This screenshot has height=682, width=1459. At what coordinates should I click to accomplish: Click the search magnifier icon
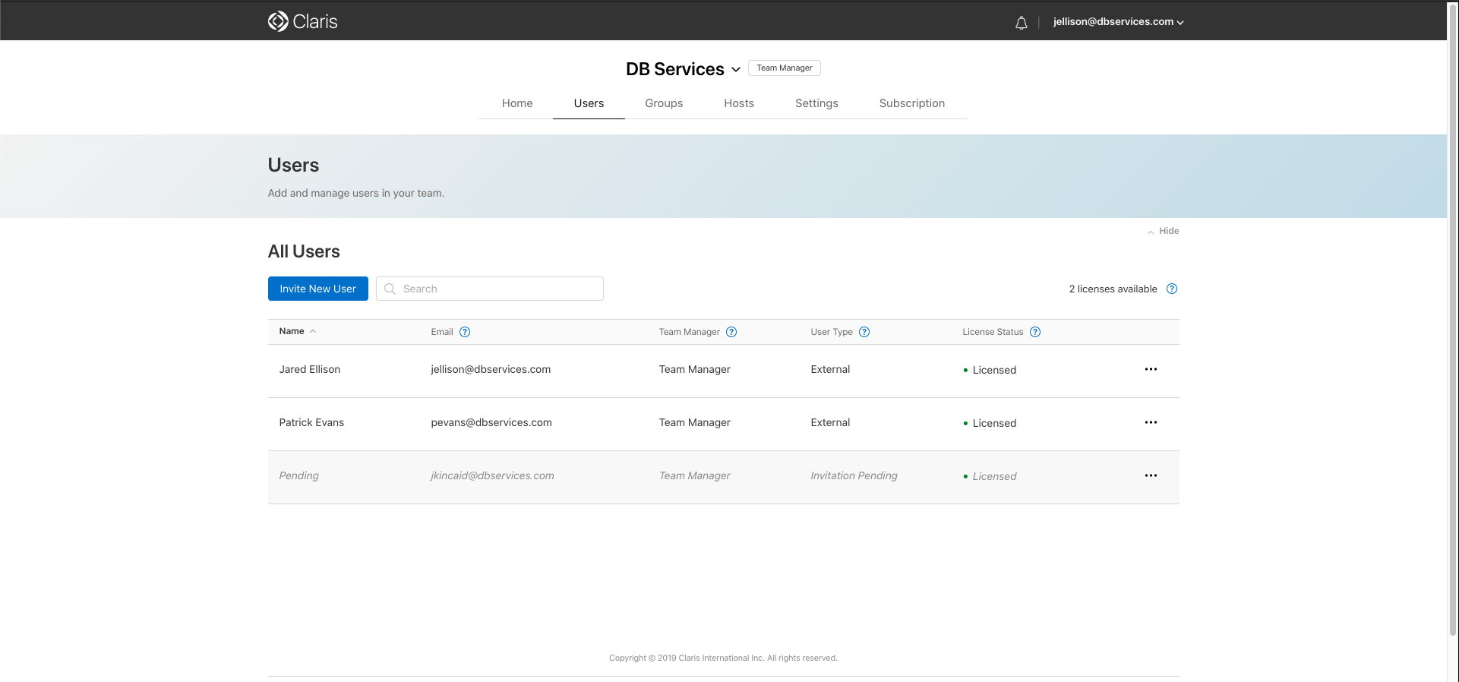pyautogui.click(x=390, y=289)
